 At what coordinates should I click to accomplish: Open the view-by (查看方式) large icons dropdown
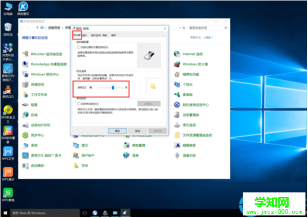point(208,37)
